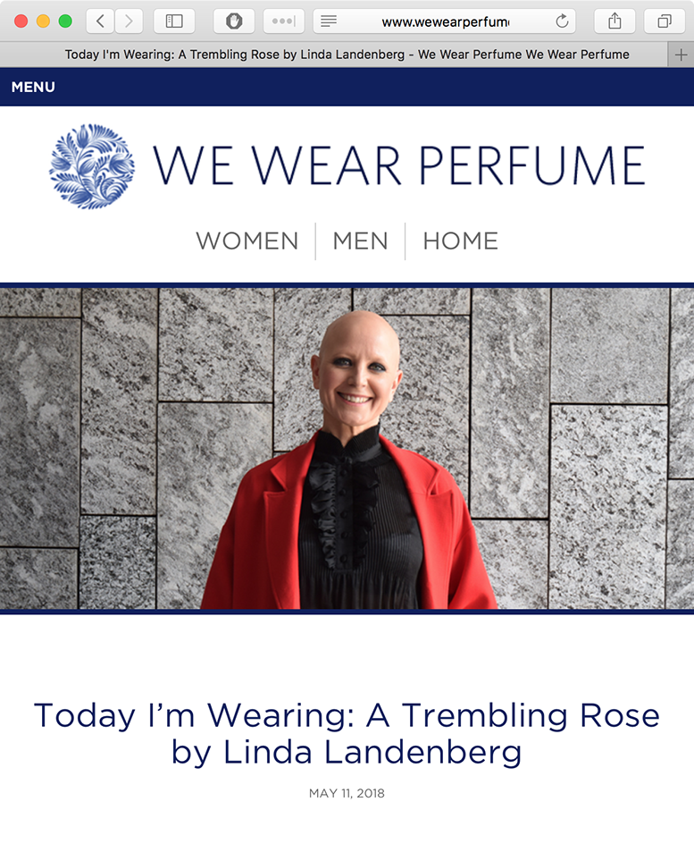
Task: Click the blue floral logo emblem
Action: [x=92, y=166]
